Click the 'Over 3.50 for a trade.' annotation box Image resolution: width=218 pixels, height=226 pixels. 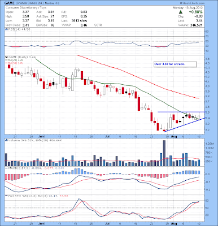click(x=175, y=64)
